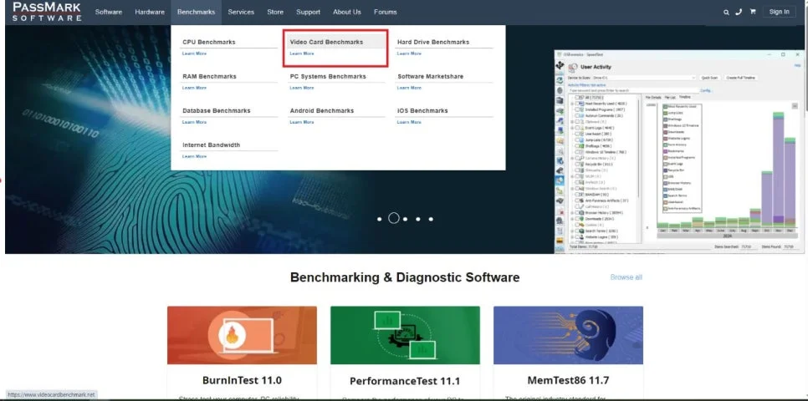Viewport: 808px width, 401px height.
Task: Click Quick Scan in OSForensics screenshot
Action: pyautogui.click(x=709, y=78)
